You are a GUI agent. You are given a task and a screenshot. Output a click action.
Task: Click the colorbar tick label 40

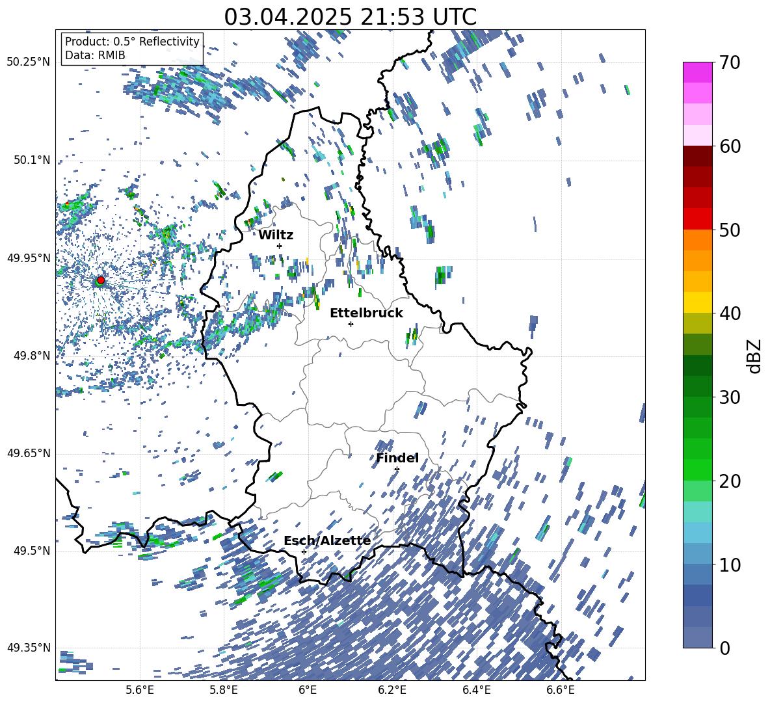click(x=730, y=313)
